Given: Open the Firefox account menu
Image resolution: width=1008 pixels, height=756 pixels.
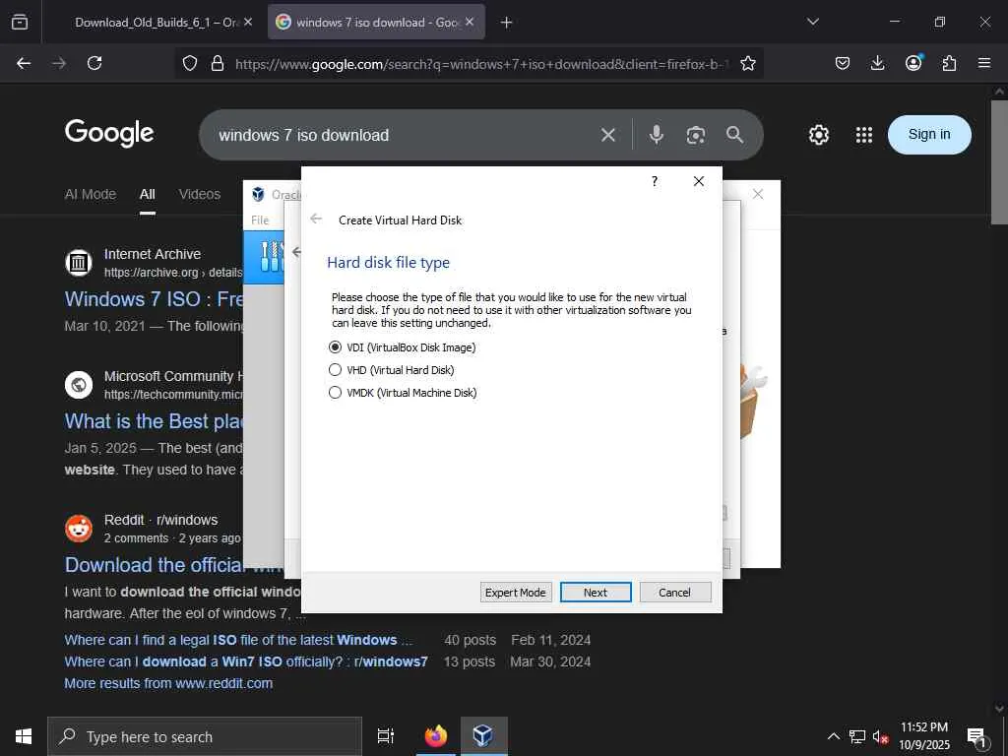Looking at the screenshot, I should coord(913,62).
